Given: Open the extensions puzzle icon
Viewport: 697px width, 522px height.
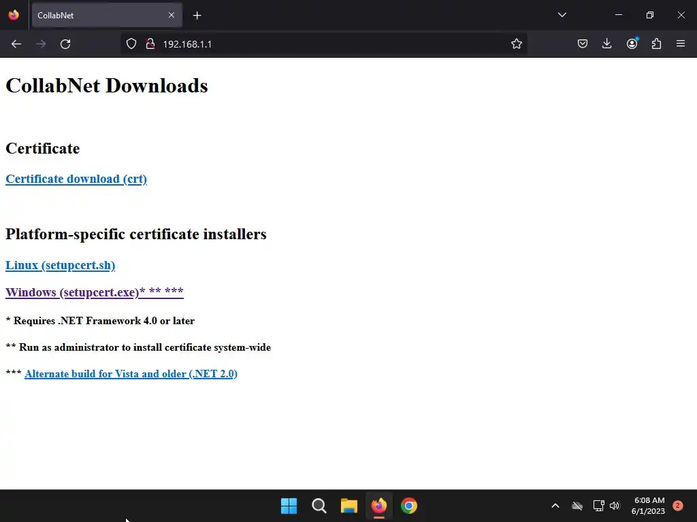Looking at the screenshot, I should coord(656,44).
